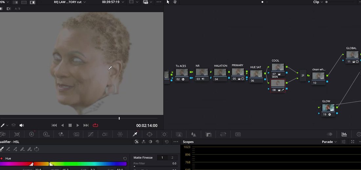Open the timecode 00:39:57:19 dropdown
Image resolution: width=361 pixels, height=170 pixels.
[x=113, y=2]
